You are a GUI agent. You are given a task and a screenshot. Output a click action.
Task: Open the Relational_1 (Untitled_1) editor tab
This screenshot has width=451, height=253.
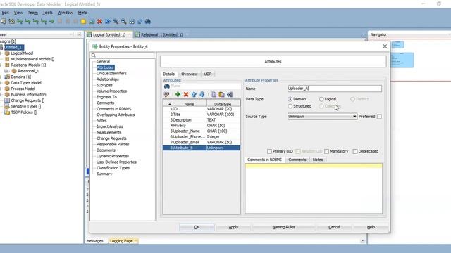[161, 34]
